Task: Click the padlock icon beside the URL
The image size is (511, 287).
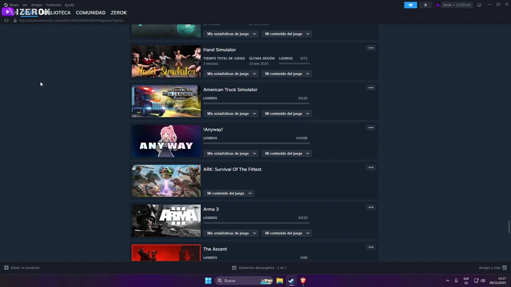Action: pos(15,20)
